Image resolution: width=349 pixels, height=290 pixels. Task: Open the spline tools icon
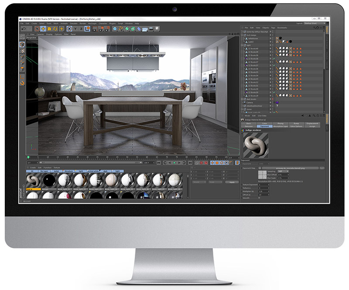click(121, 29)
